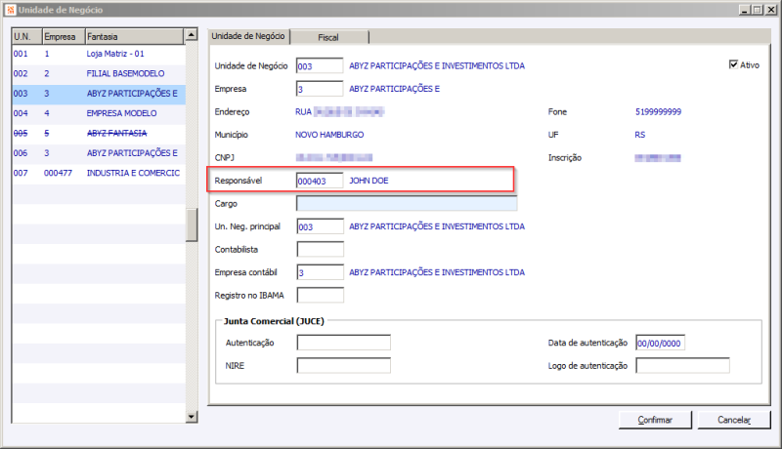Click the Empresa contábil input field
The width and height of the screenshot is (782, 449).
pyautogui.click(x=320, y=272)
